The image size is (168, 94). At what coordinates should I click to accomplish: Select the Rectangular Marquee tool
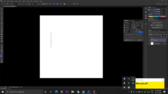(2, 11)
